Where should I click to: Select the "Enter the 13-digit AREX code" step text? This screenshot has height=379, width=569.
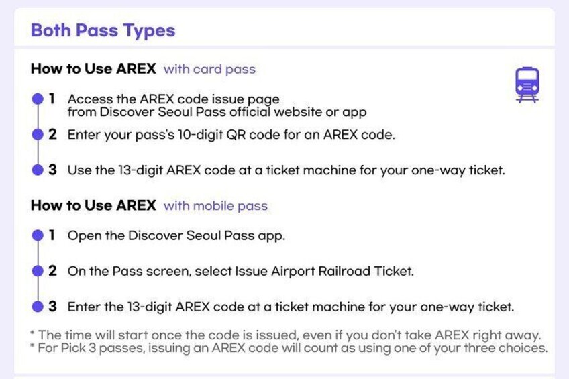[291, 307]
